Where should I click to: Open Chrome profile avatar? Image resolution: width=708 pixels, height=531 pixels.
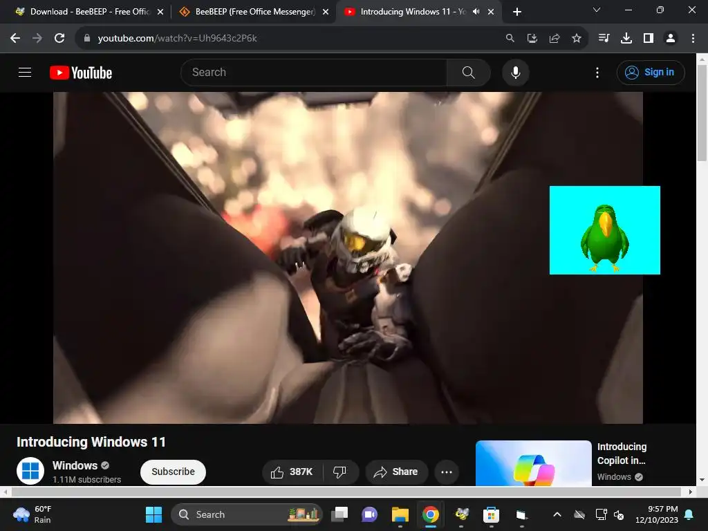click(x=671, y=39)
